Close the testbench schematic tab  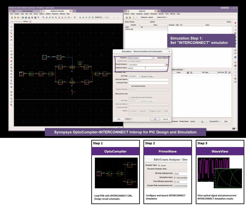coord(71,11)
